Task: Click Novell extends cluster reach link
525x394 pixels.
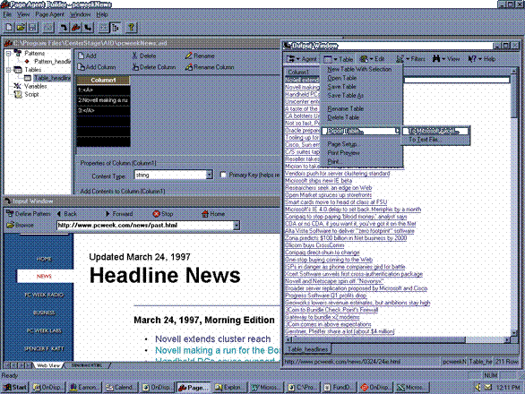Action: point(212,339)
